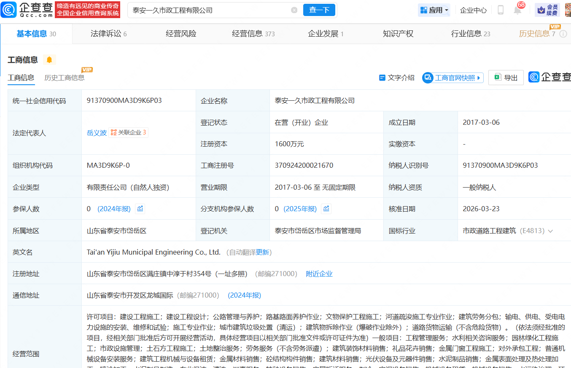Click the 在营（开业）企业 status value
This screenshot has width=571, height=368.
click(302, 122)
